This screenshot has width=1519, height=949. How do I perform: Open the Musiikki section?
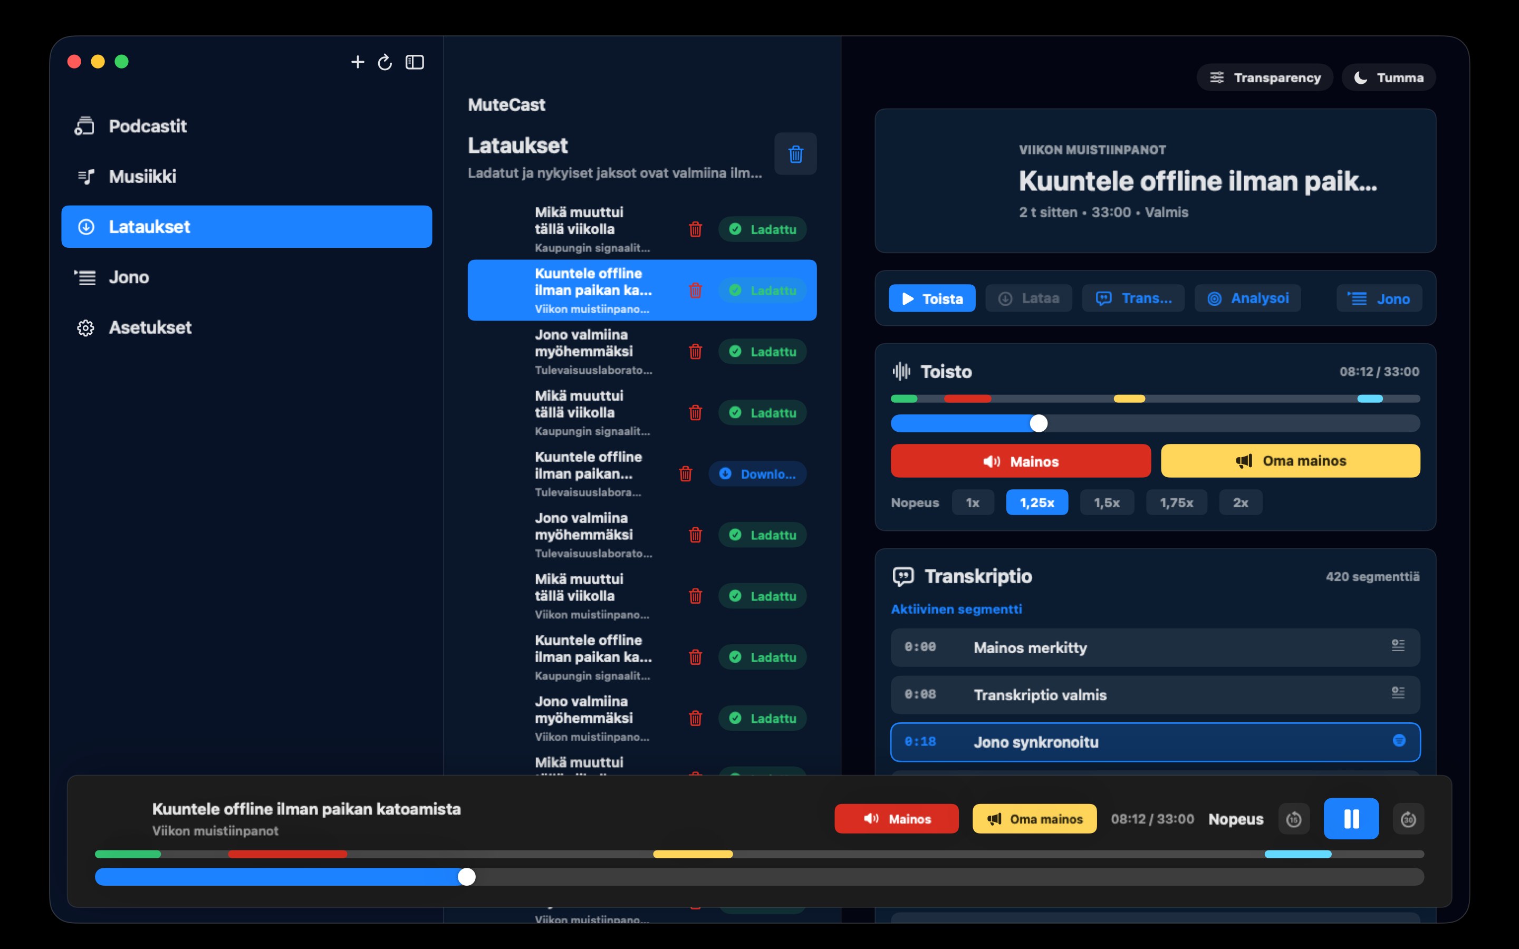(x=247, y=177)
